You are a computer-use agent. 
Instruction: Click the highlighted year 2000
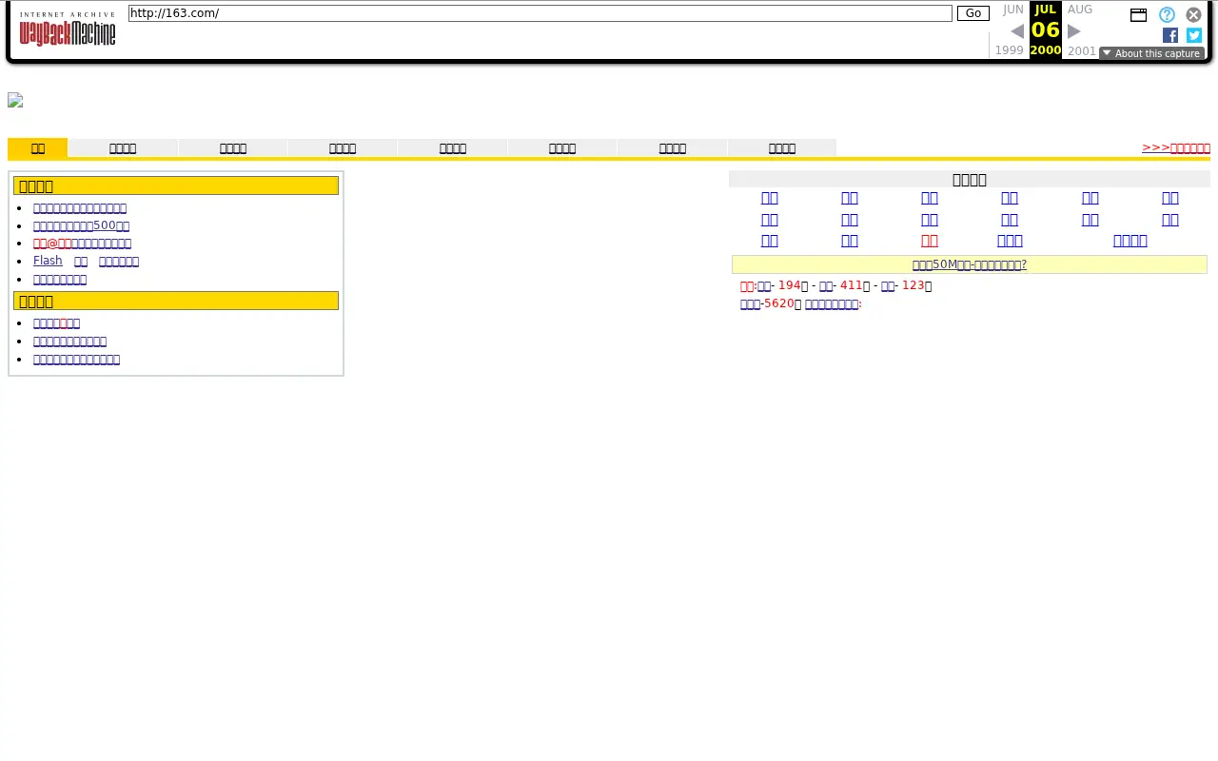tap(1046, 50)
